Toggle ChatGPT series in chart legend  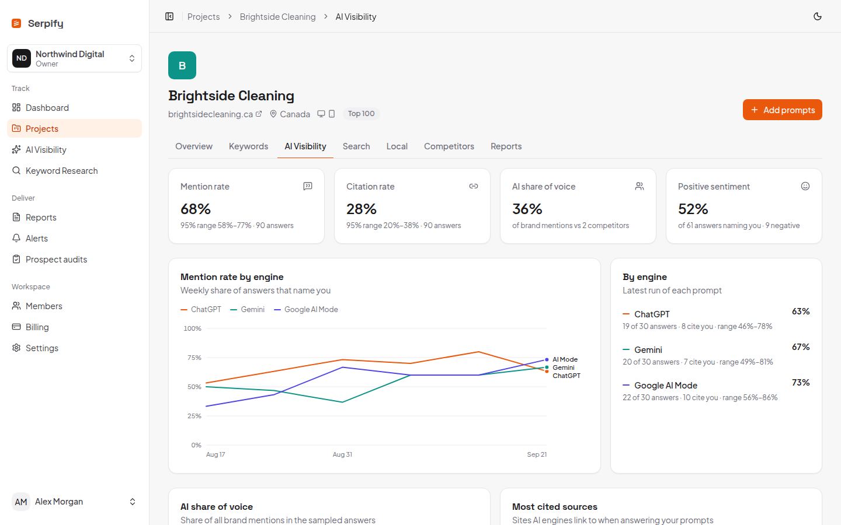coord(201,310)
